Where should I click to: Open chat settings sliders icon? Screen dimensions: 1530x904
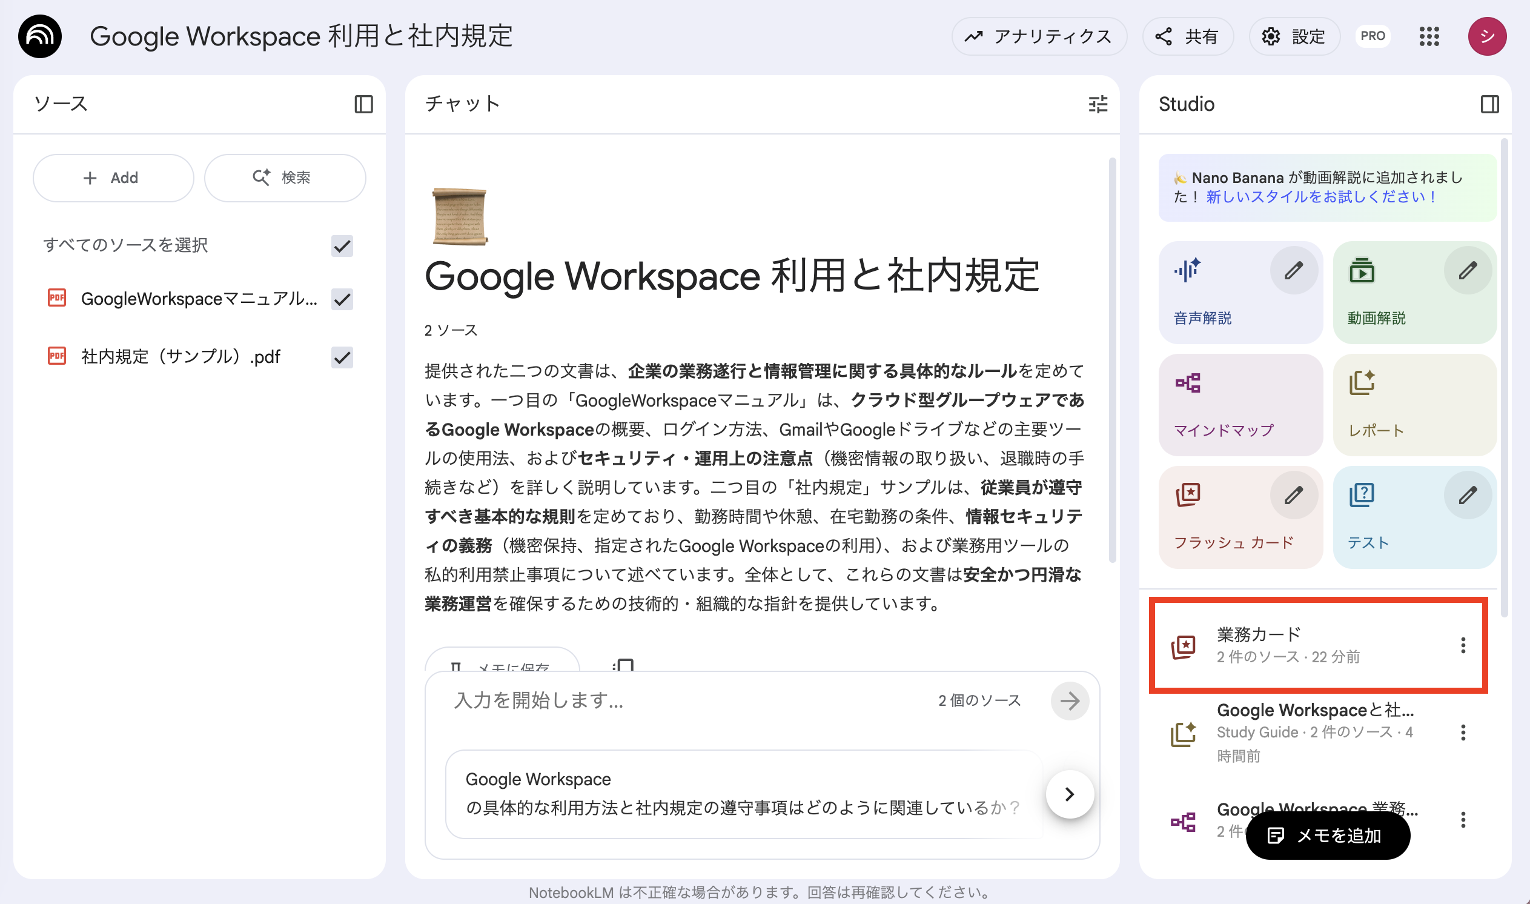pyautogui.click(x=1098, y=104)
